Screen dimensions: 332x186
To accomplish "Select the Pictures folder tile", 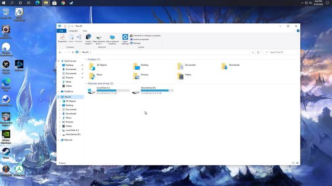I will coord(141,76).
